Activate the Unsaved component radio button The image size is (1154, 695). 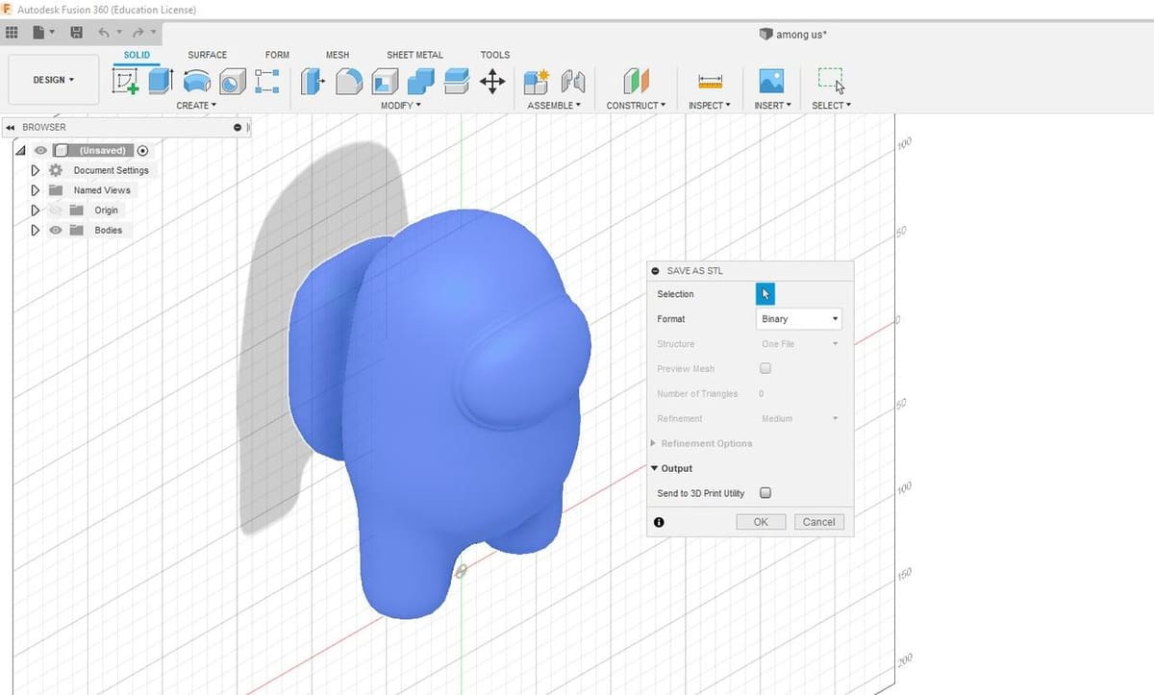coord(142,151)
